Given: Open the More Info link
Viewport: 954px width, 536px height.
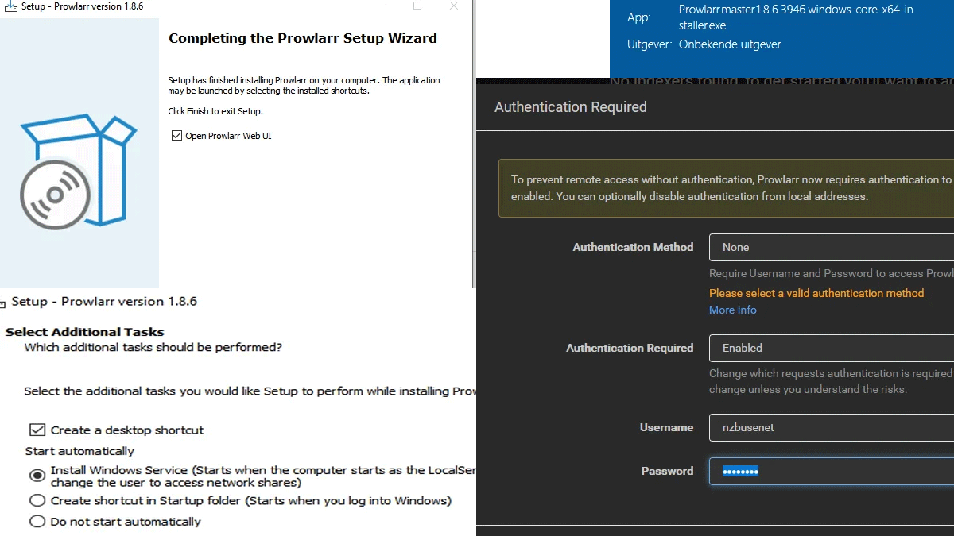Looking at the screenshot, I should (732, 310).
